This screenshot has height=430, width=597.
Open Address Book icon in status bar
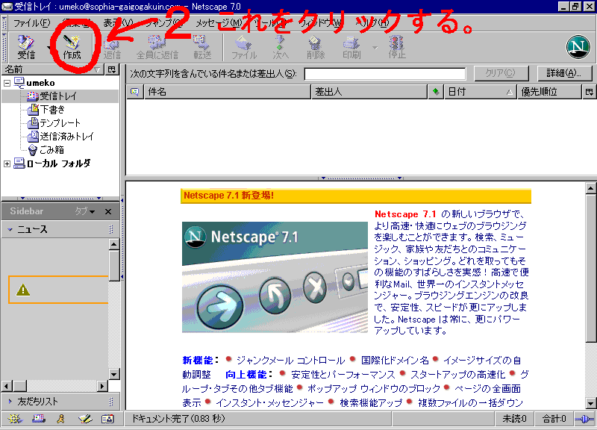(107, 420)
